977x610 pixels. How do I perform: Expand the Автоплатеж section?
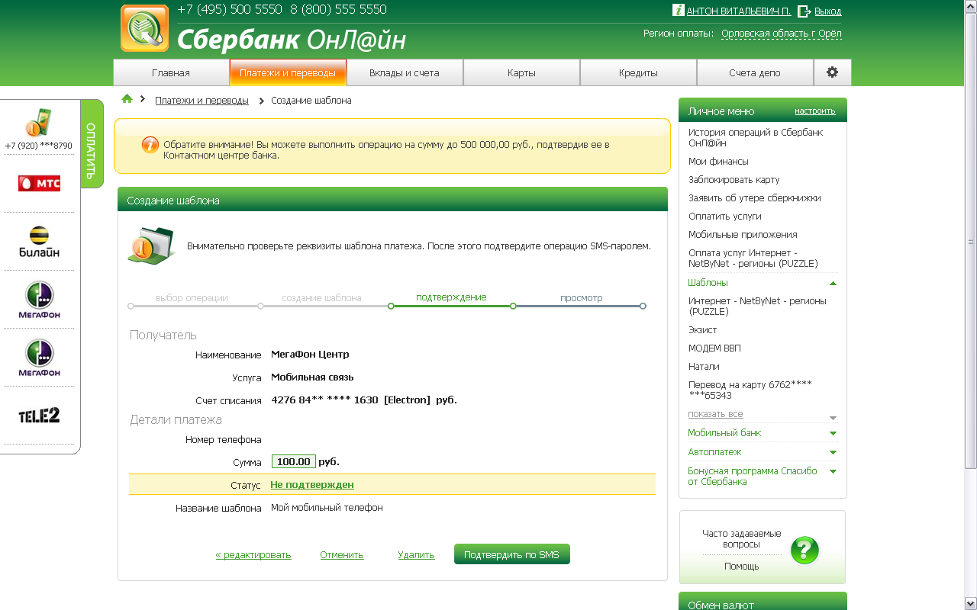[833, 453]
